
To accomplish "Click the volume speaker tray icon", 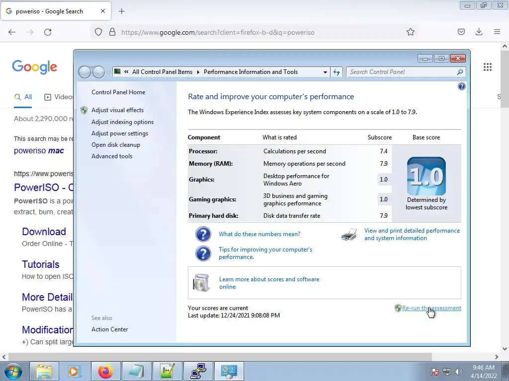I will (x=458, y=372).
